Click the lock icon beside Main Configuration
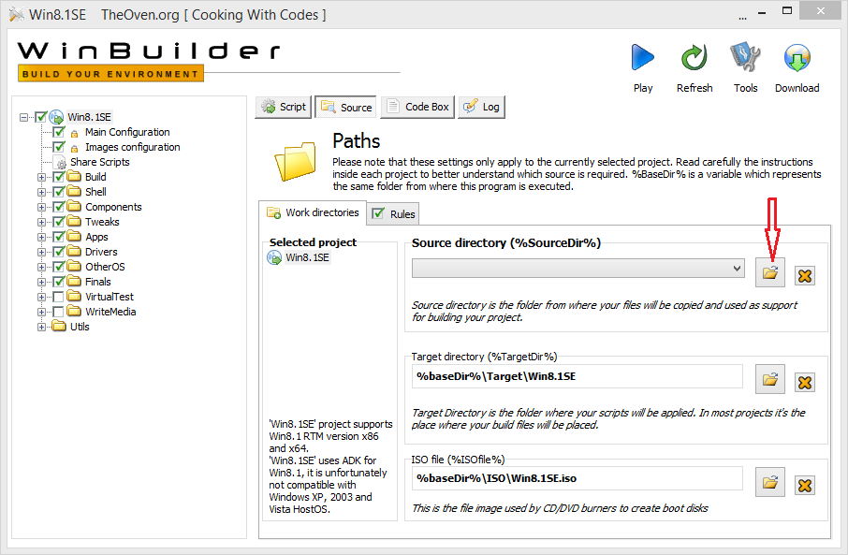The height and width of the screenshot is (555, 848). coord(75,134)
